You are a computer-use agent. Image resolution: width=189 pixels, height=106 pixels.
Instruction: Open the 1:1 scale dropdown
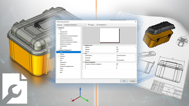(136, 58)
